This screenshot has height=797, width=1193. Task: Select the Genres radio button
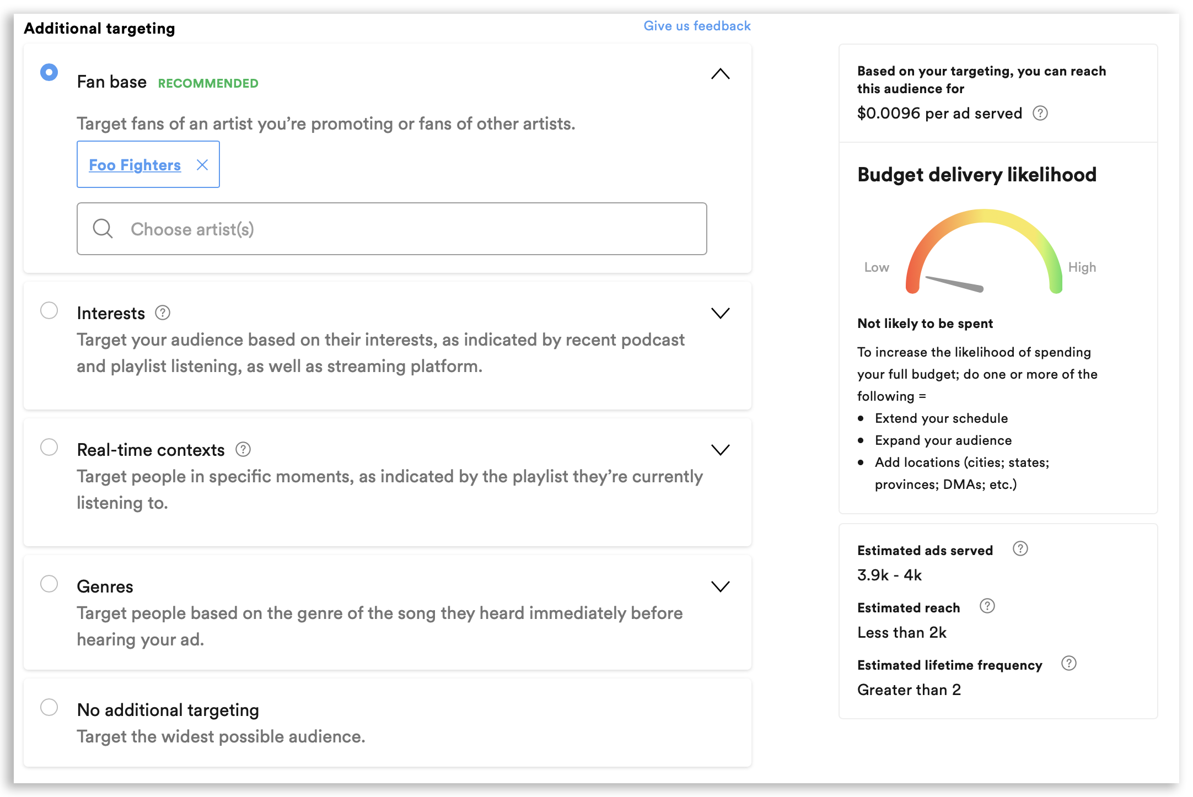click(49, 584)
